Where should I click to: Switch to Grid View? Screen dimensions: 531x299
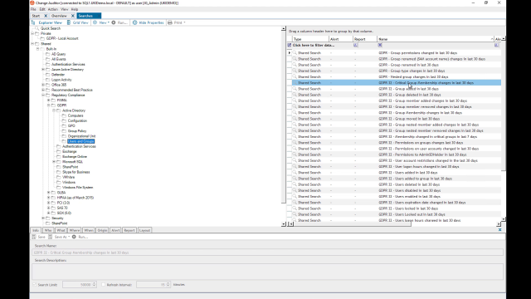pos(77,22)
